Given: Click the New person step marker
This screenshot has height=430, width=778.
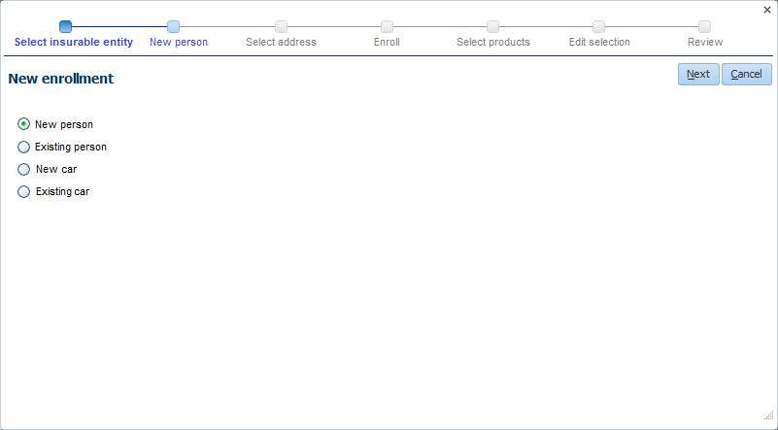Looking at the screenshot, I should coord(173,27).
